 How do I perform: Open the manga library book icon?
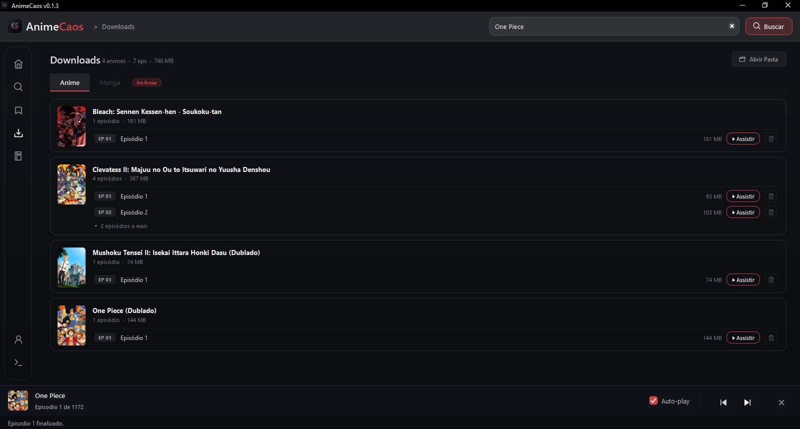19,156
